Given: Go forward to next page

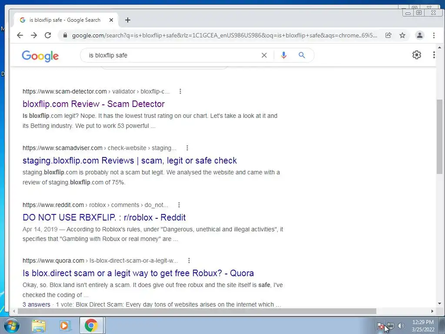Looking at the screenshot, I should coord(34,35).
